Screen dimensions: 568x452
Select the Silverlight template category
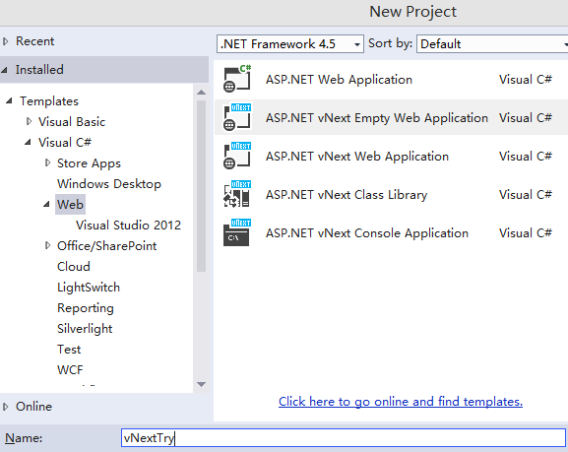pyautogui.click(x=85, y=328)
